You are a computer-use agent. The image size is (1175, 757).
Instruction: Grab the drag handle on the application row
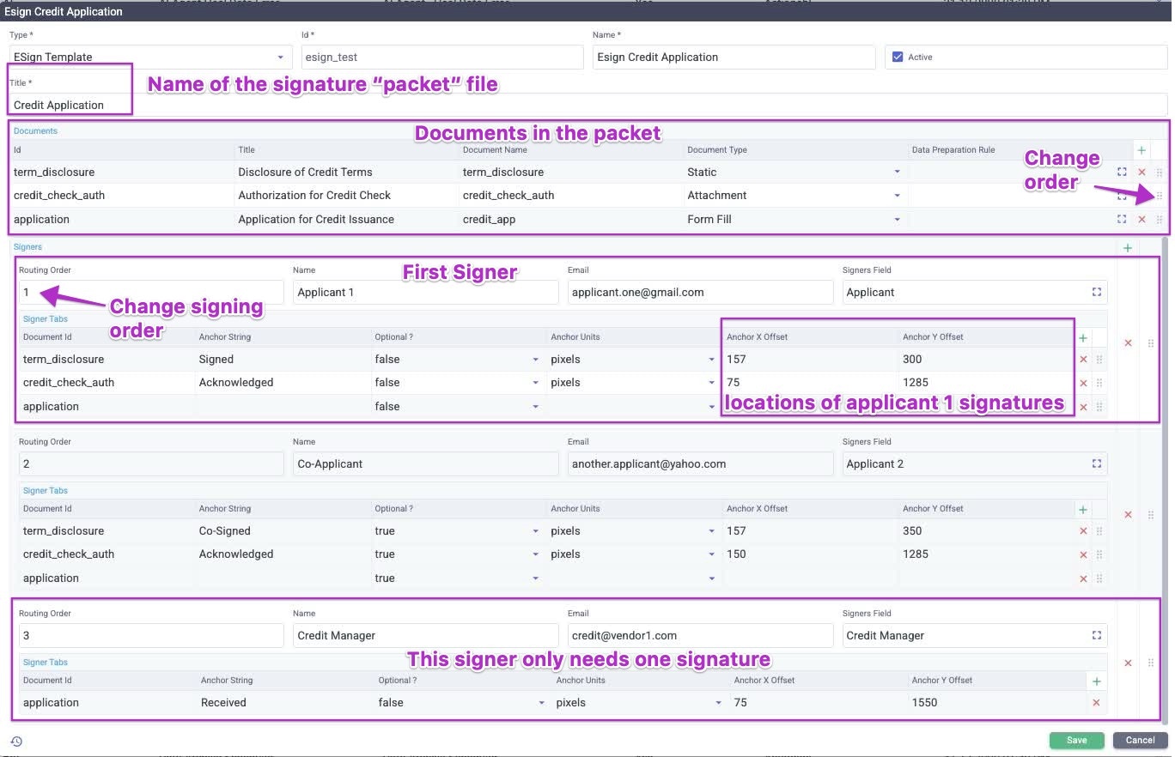click(x=1160, y=219)
